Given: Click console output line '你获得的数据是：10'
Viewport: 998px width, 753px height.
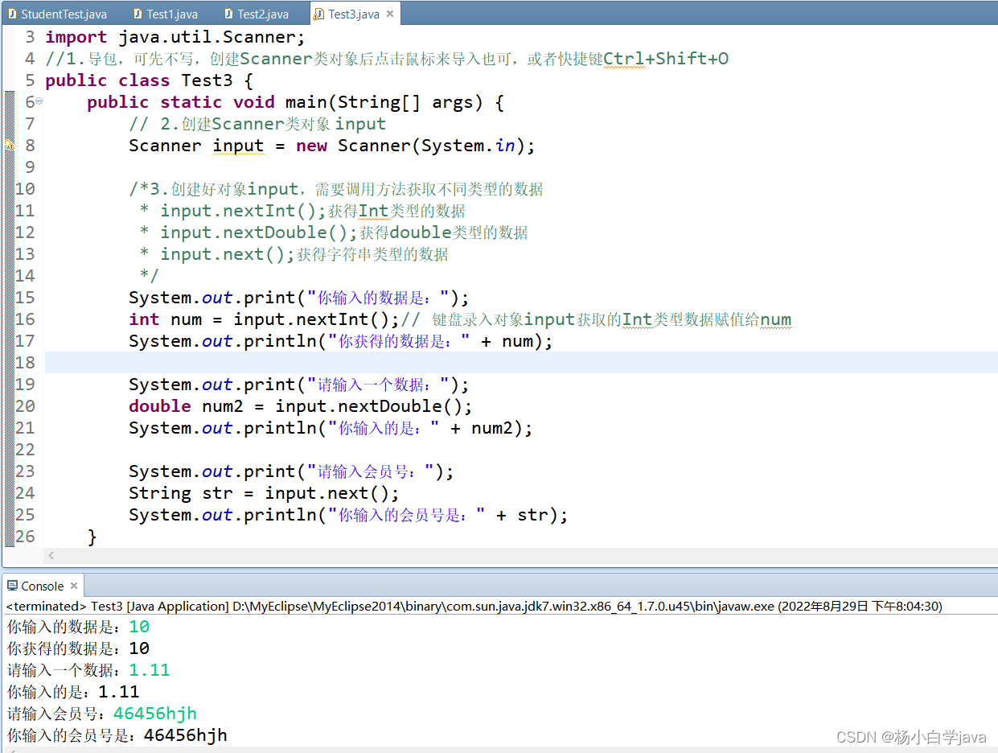Looking at the screenshot, I should click(x=78, y=648).
